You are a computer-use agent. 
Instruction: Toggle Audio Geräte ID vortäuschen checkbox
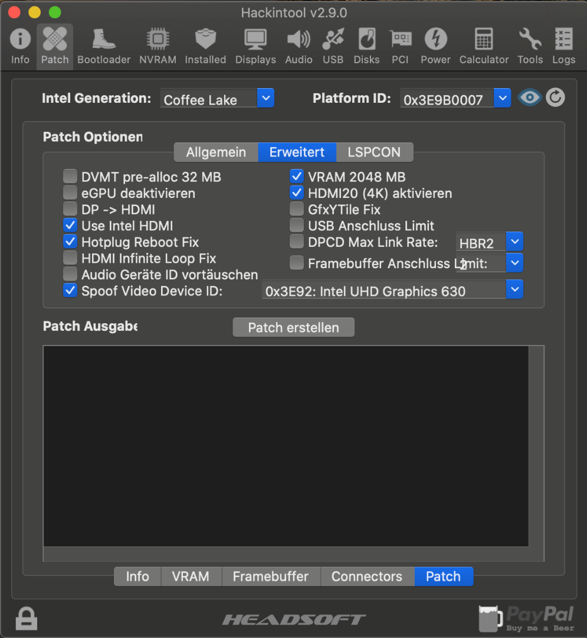tap(70, 274)
